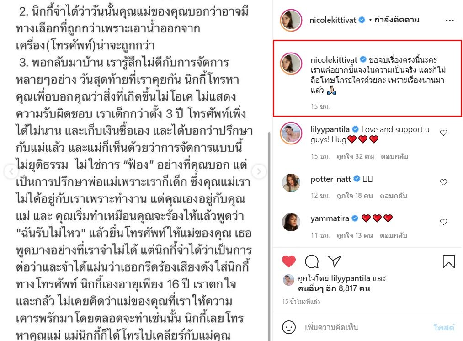
Task: Open the three-dot post options menu
Action: pyautogui.click(x=449, y=21)
